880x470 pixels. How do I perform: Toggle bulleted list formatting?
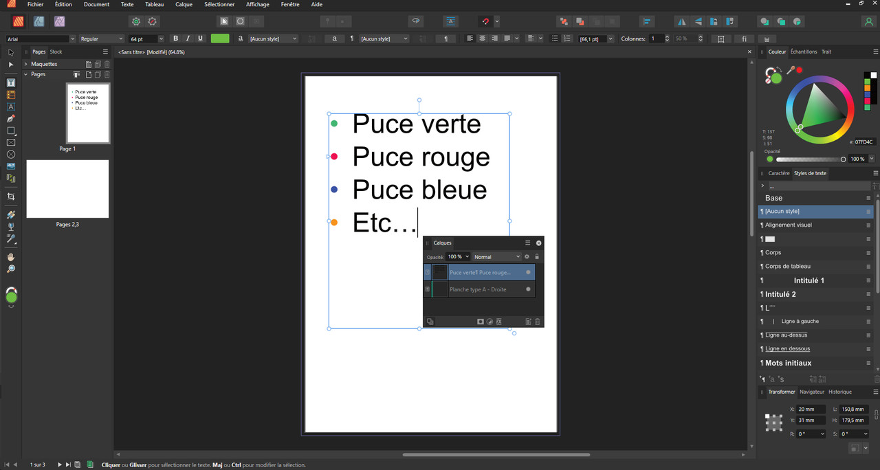[x=555, y=38]
